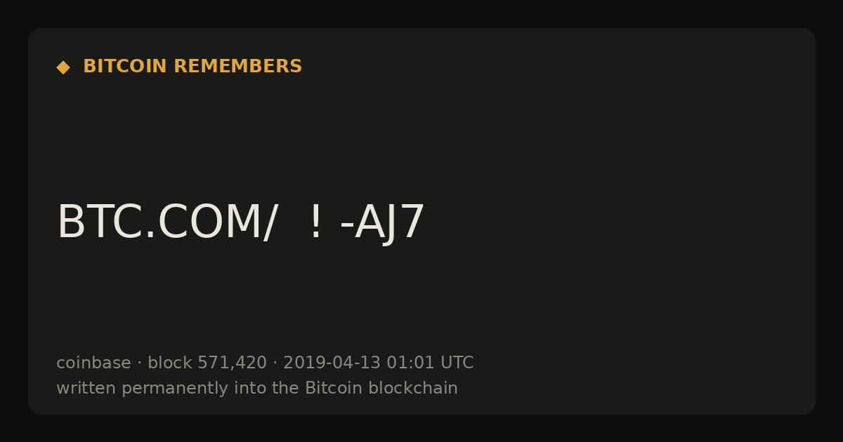The height and width of the screenshot is (442, 843).
Task: Click the orange diamond icon
Action: pyautogui.click(x=63, y=67)
